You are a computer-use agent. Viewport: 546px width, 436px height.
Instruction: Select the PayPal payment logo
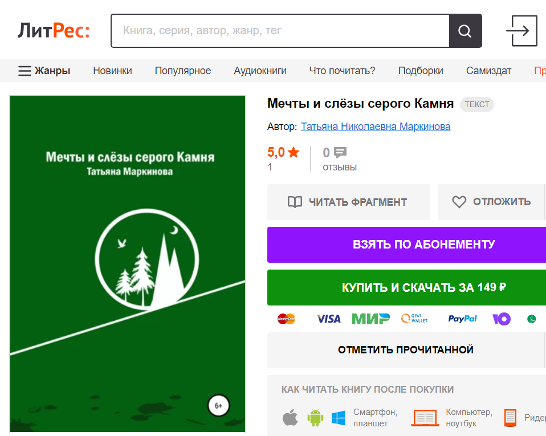[462, 319]
